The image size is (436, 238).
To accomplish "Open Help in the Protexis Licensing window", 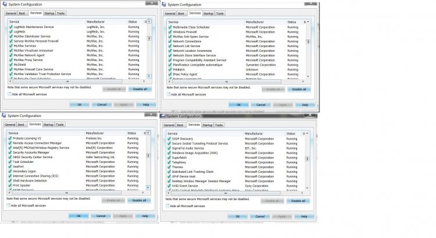I will click(145, 216).
